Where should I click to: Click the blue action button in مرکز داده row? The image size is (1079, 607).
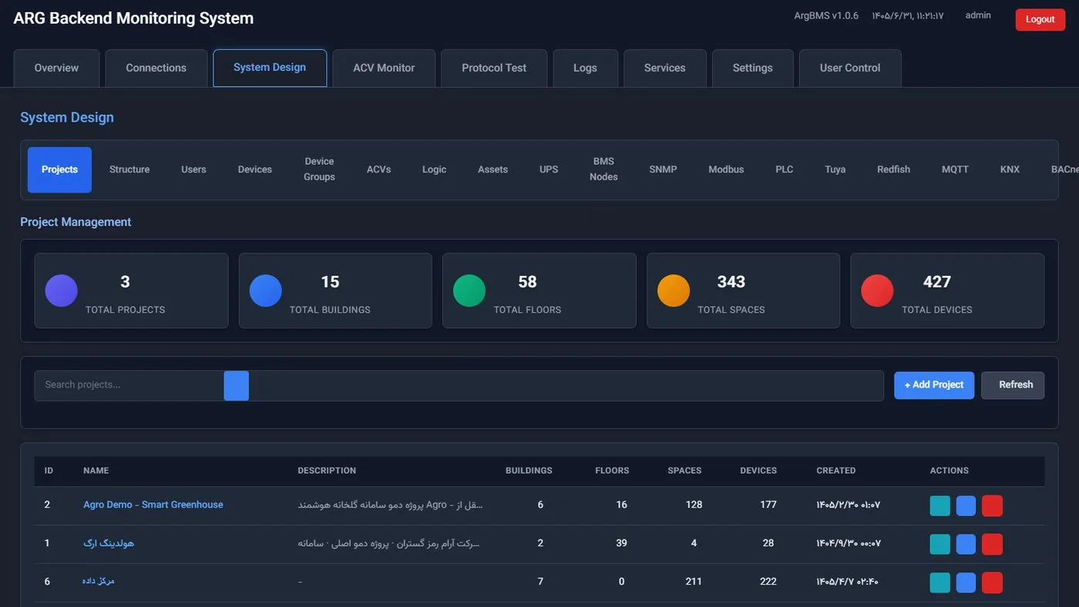click(x=966, y=582)
